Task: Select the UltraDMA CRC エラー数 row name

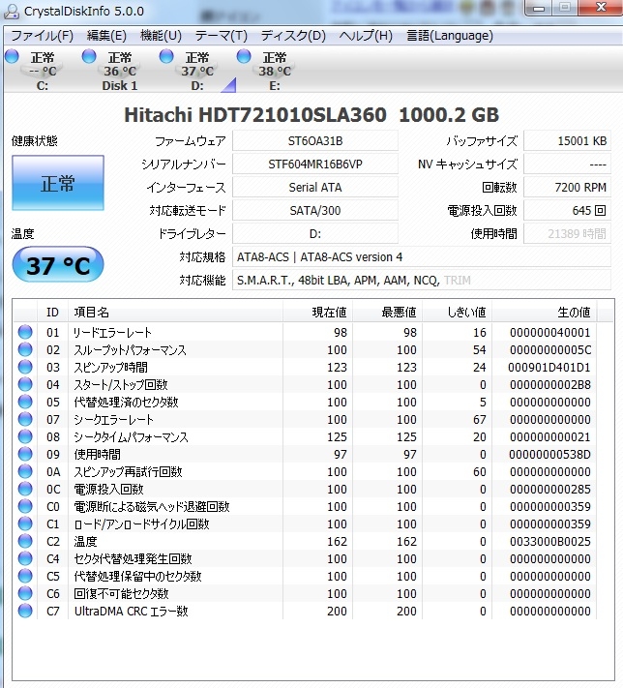Action: (x=132, y=612)
